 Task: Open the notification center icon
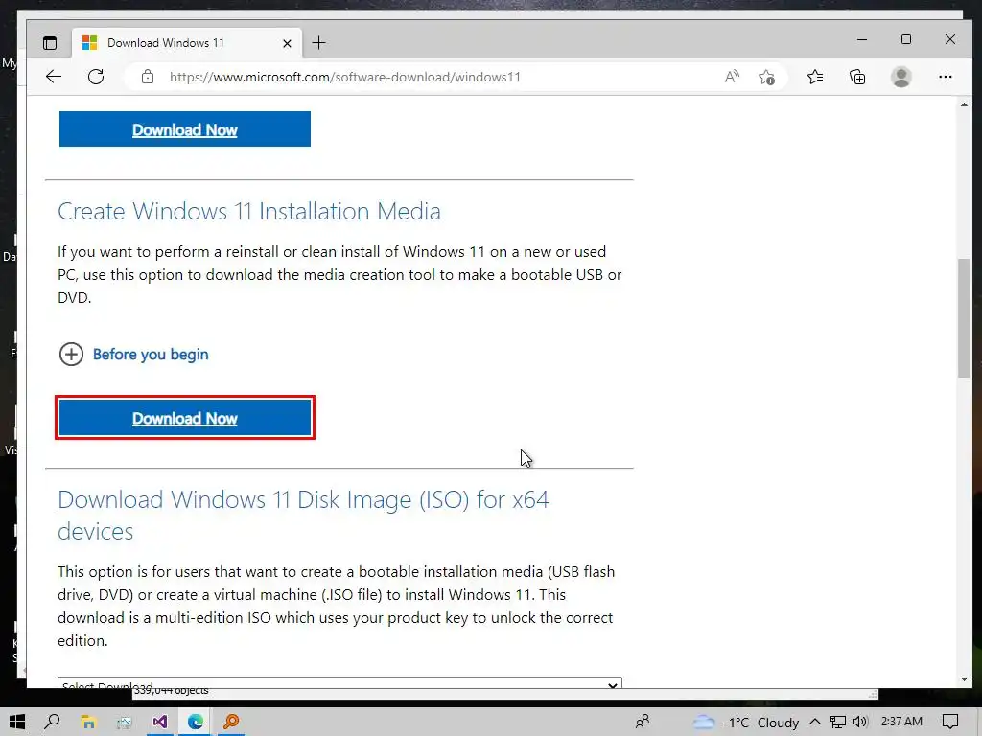pos(950,722)
